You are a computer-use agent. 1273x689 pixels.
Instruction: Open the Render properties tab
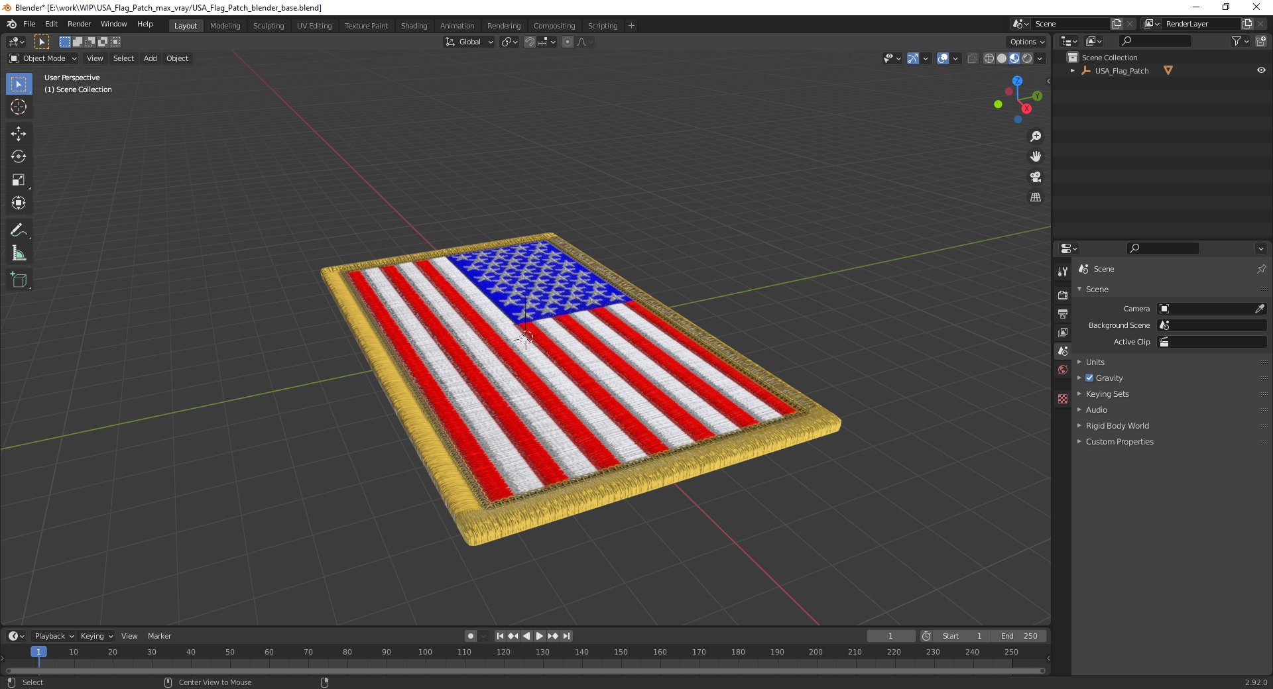[x=1063, y=295]
